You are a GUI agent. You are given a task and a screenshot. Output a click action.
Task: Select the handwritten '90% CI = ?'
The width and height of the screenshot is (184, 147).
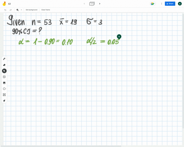[27, 31]
